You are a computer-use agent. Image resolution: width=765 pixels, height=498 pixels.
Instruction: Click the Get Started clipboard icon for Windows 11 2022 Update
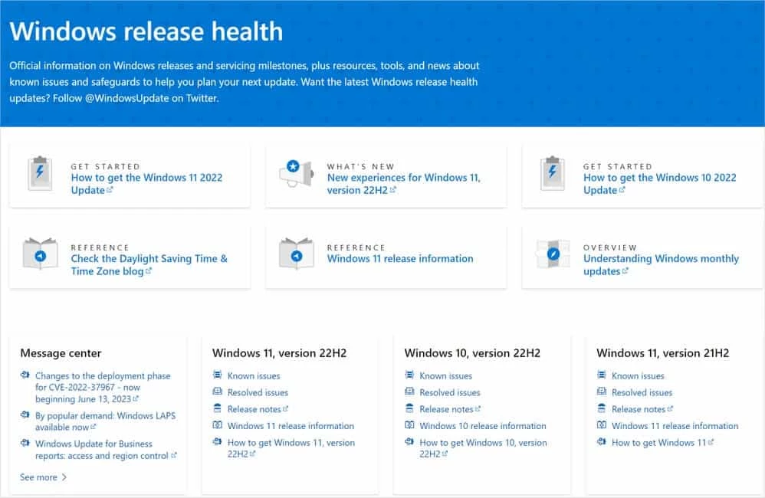coord(38,172)
